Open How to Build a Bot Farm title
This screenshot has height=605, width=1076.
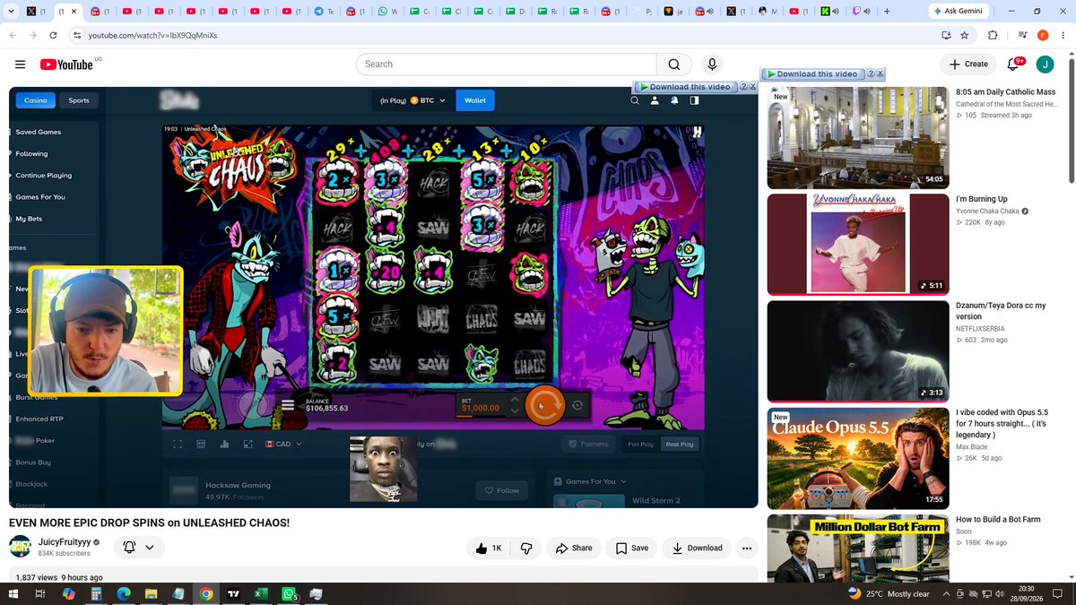tap(1000, 520)
